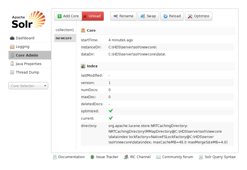This screenshot has width=247, height=170.
Task: Click the directory label
Action: (89, 126)
